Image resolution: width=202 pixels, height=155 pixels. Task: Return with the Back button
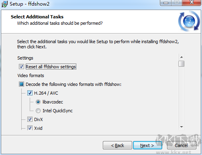pos(117,145)
